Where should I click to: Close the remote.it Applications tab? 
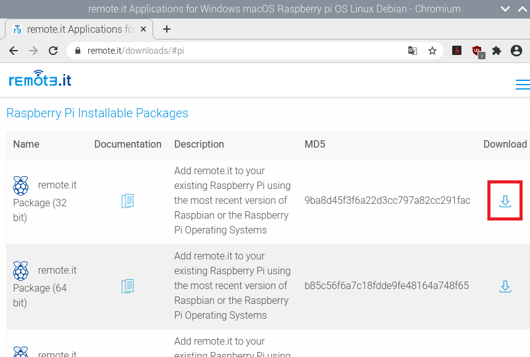click(143, 29)
